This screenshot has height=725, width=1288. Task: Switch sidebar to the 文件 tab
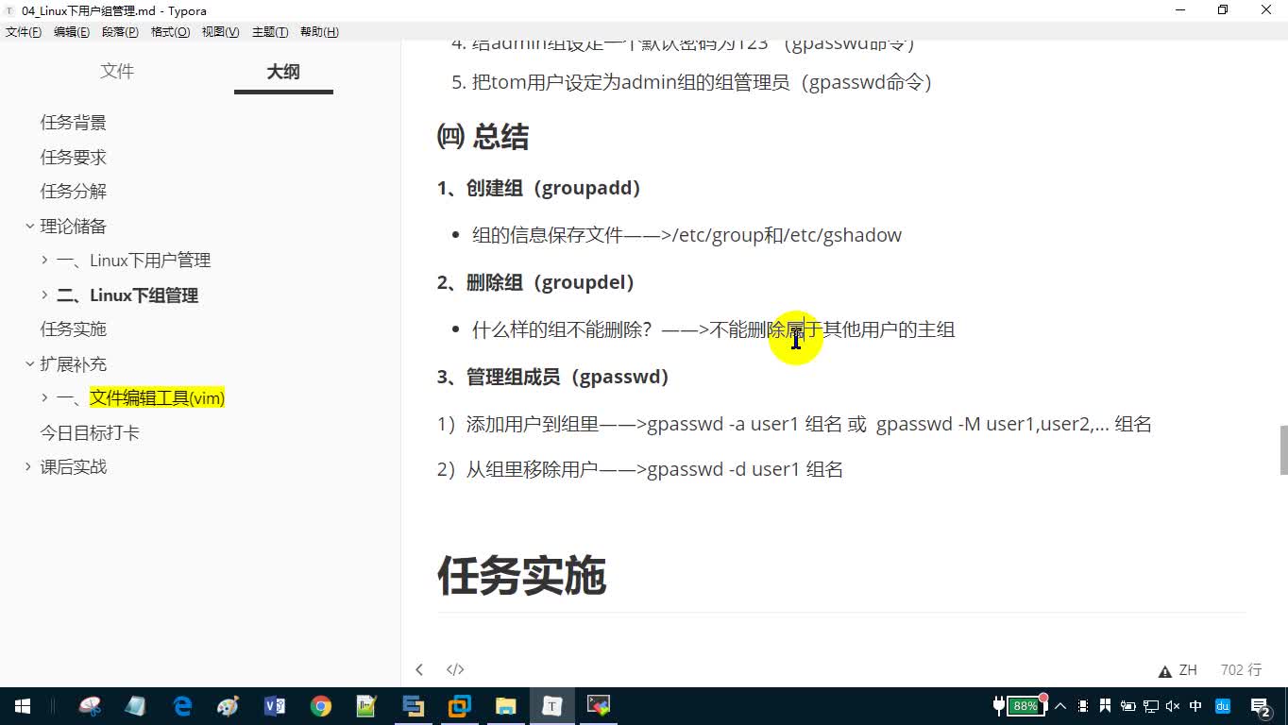(x=117, y=72)
